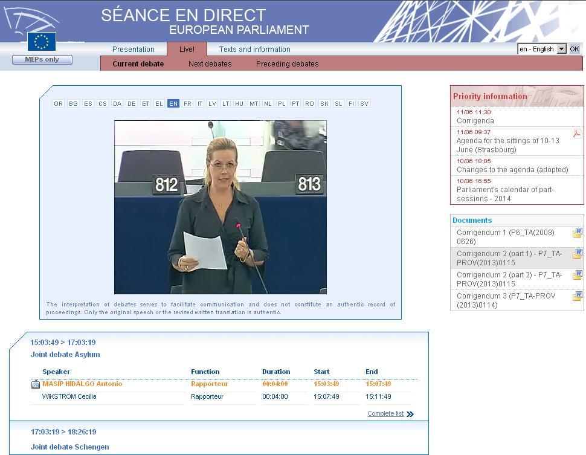The height and width of the screenshot is (455, 586).
Task: Click the EU flag logo
Action: [42, 42]
